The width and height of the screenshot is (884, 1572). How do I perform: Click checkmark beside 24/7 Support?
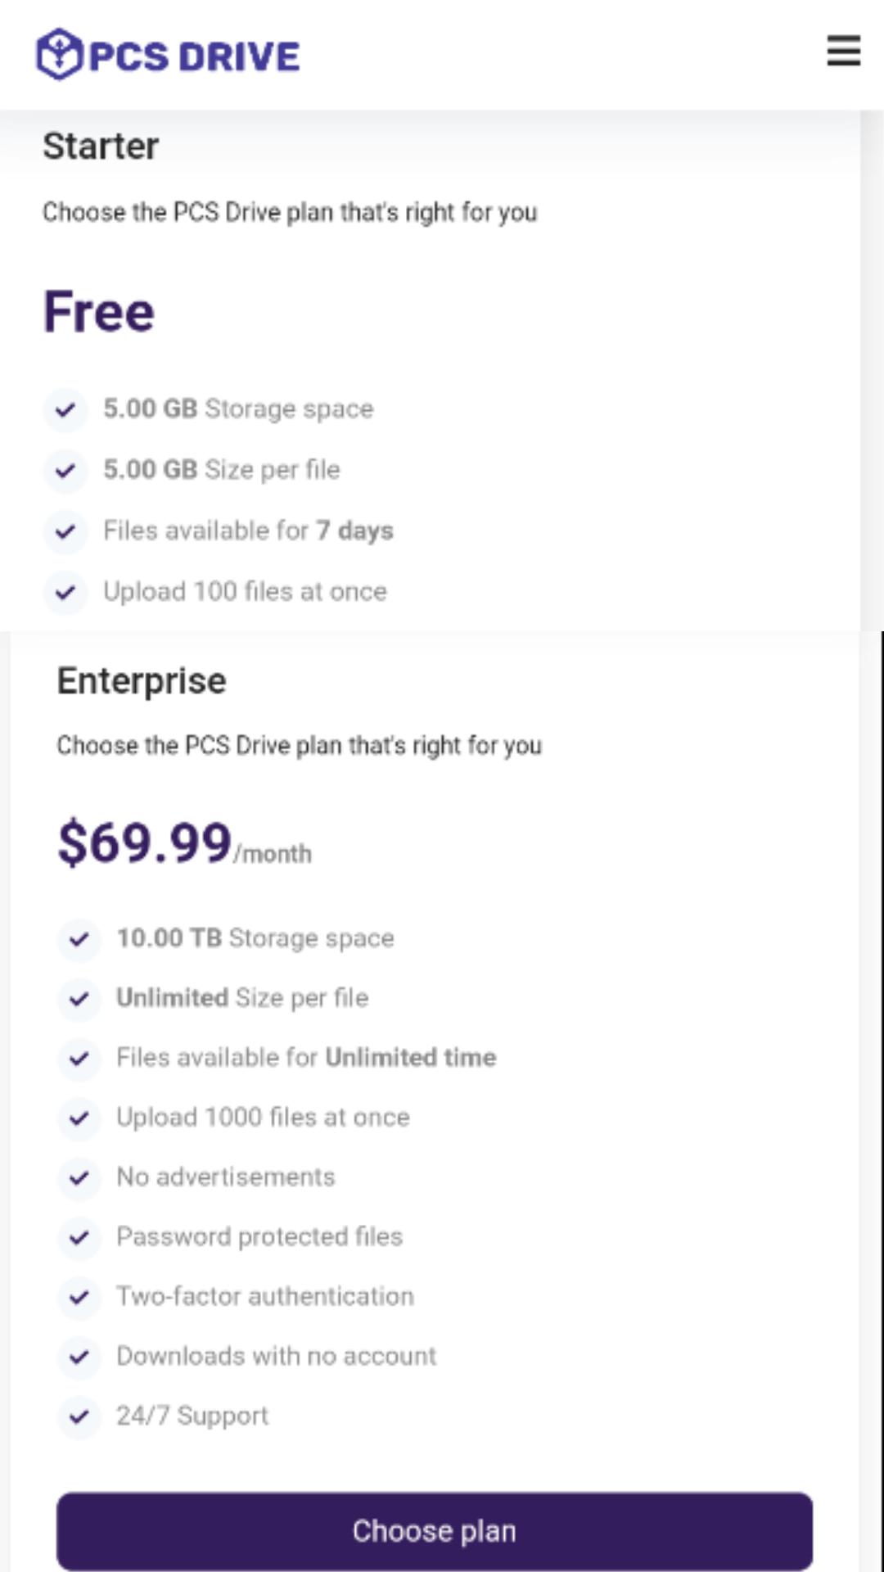(79, 1416)
